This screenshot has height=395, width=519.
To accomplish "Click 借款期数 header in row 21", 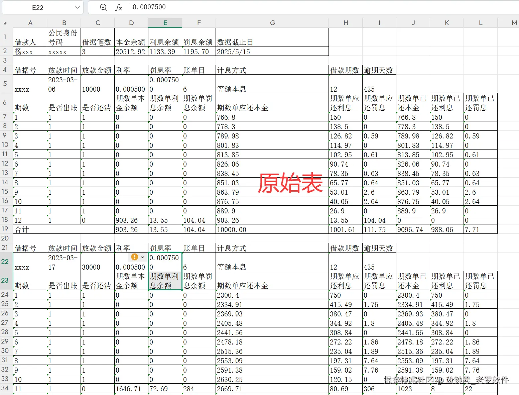I will (346, 248).
